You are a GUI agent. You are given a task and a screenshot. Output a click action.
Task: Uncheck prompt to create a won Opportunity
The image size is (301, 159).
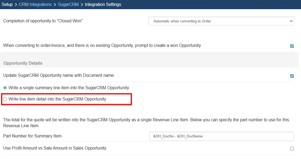point(292,46)
